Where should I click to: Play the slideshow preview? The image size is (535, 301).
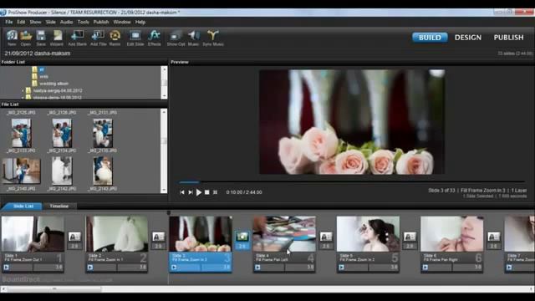(199, 192)
